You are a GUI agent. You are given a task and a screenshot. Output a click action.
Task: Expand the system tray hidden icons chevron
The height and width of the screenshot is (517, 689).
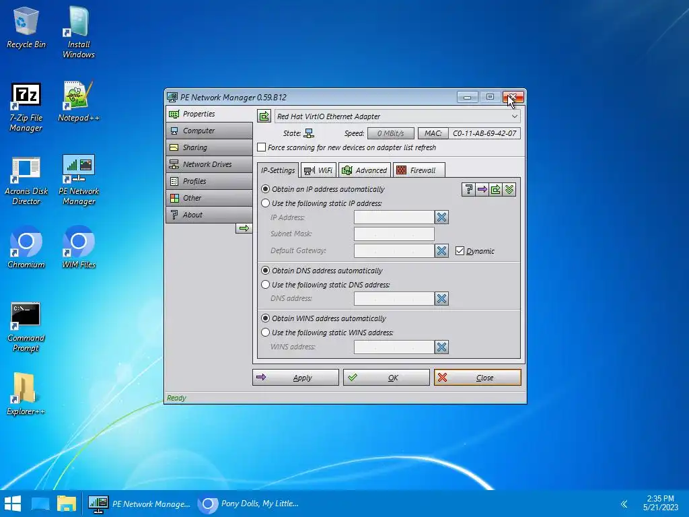[x=624, y=504]
